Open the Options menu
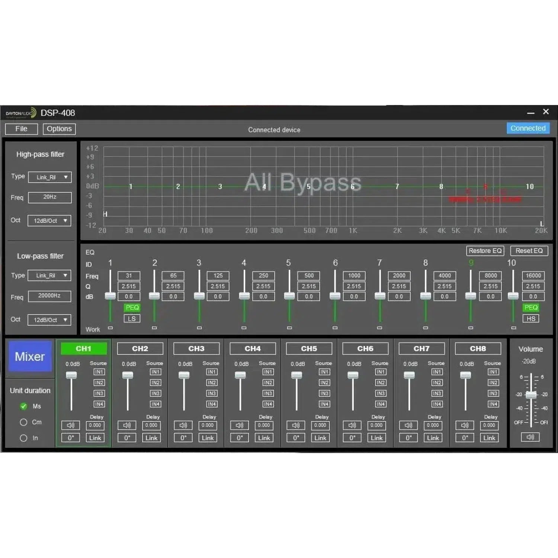 coord(59,129)
